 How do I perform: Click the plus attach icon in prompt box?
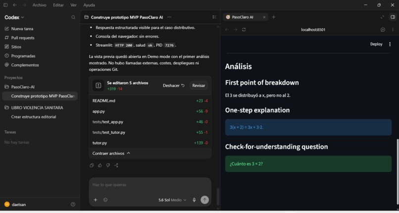point(96,200)
